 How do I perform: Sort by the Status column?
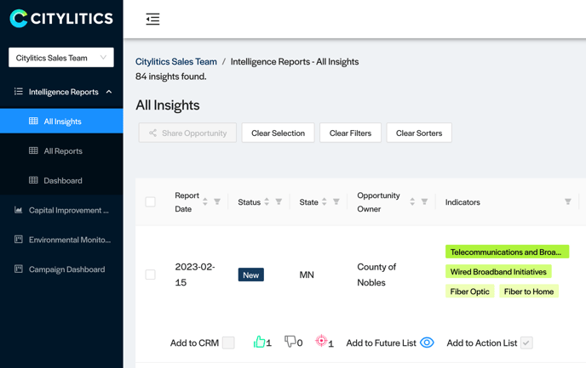267,201
